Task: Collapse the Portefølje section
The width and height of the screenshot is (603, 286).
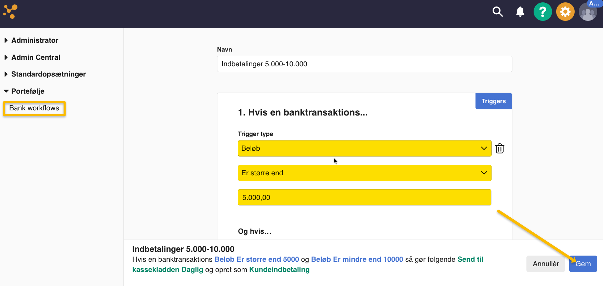Action: [x=28, y=91]
